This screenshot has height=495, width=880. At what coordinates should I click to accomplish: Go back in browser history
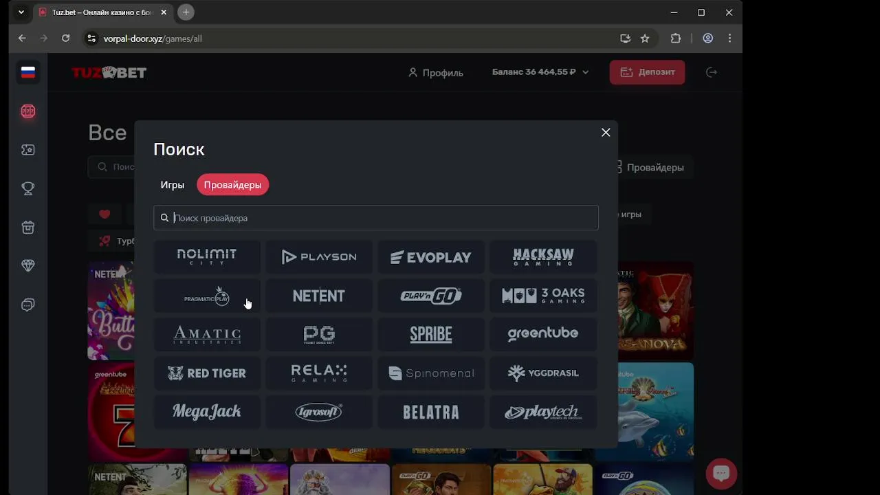pos(22,38)
